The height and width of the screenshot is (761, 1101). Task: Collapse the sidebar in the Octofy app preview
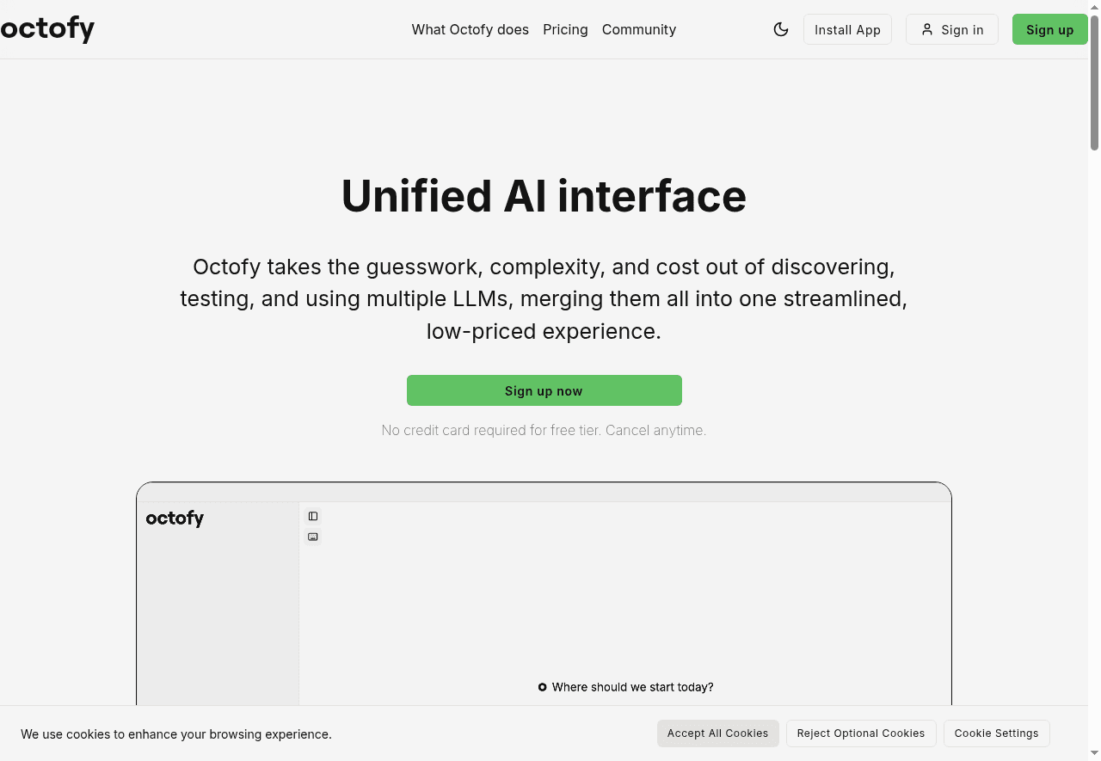tap(312, 516)
